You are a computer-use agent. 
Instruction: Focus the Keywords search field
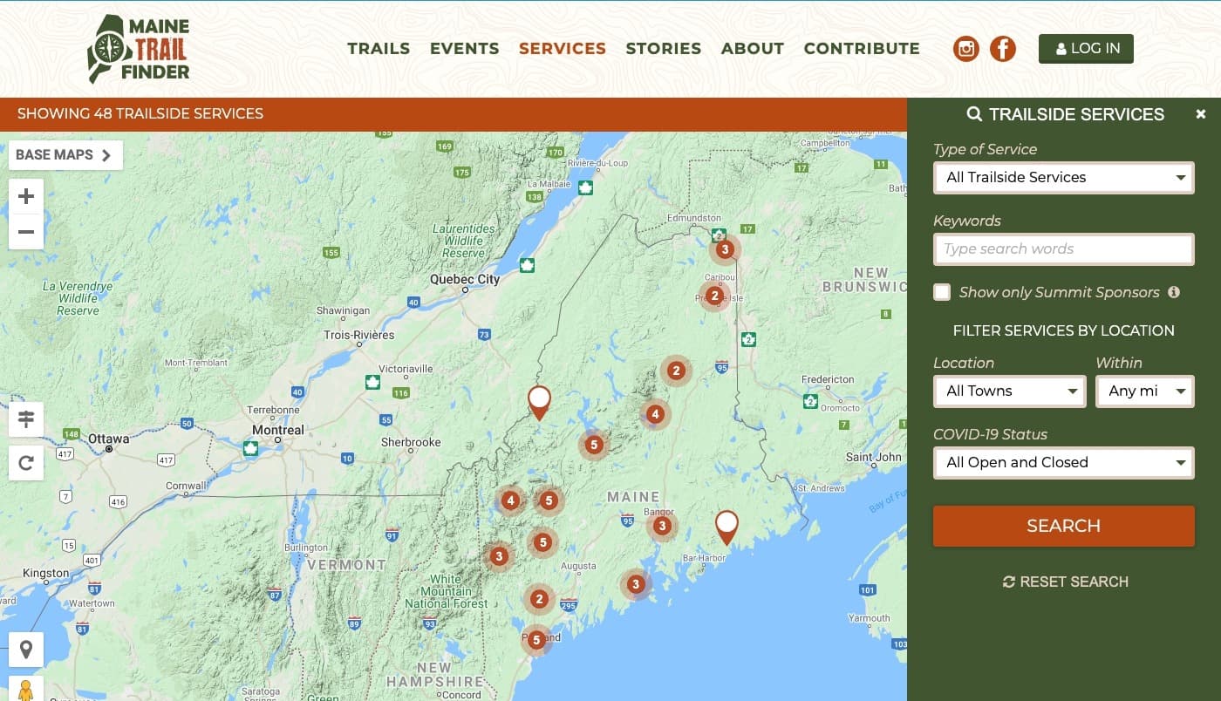(1063, 248)
